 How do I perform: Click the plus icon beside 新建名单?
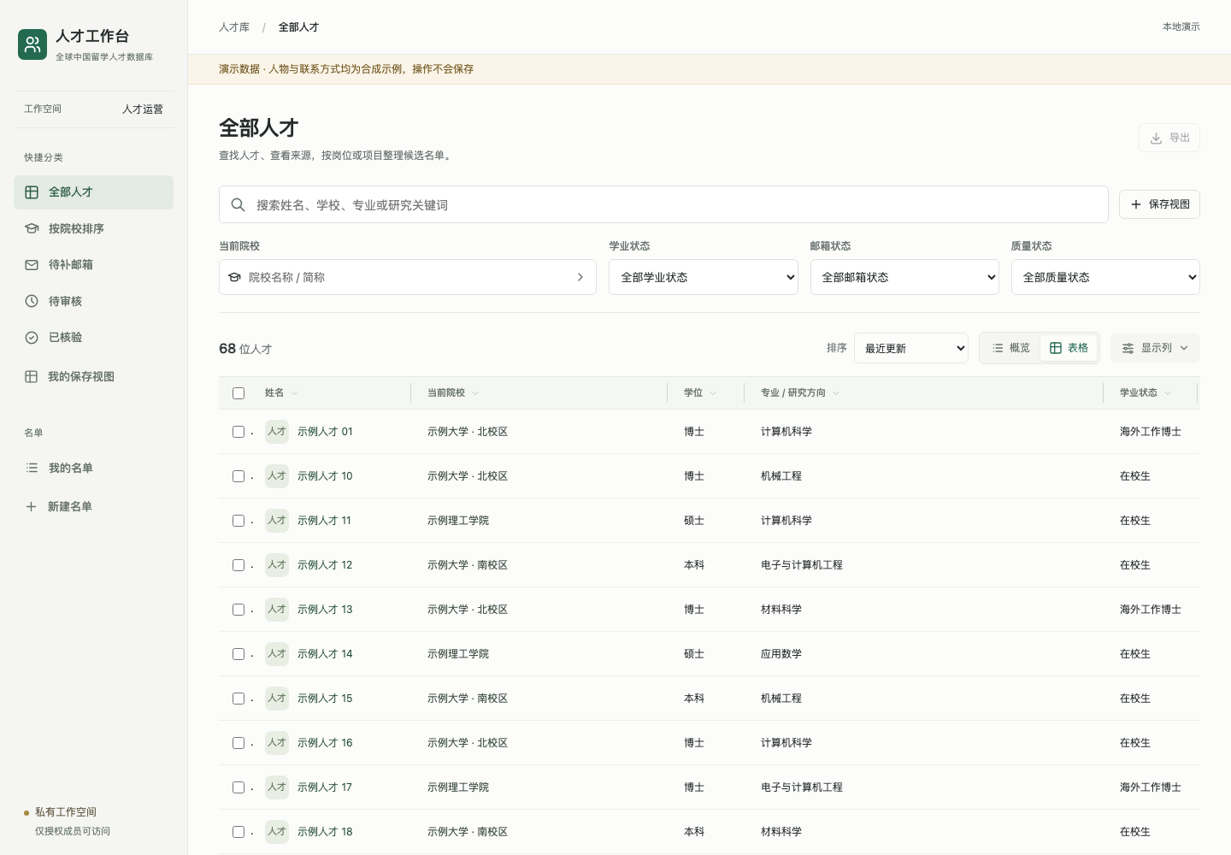click(x=32, y=506)
